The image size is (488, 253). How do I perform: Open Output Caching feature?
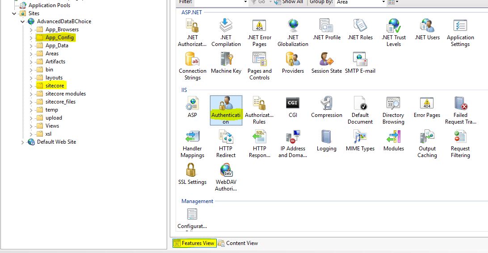[427, 144]
